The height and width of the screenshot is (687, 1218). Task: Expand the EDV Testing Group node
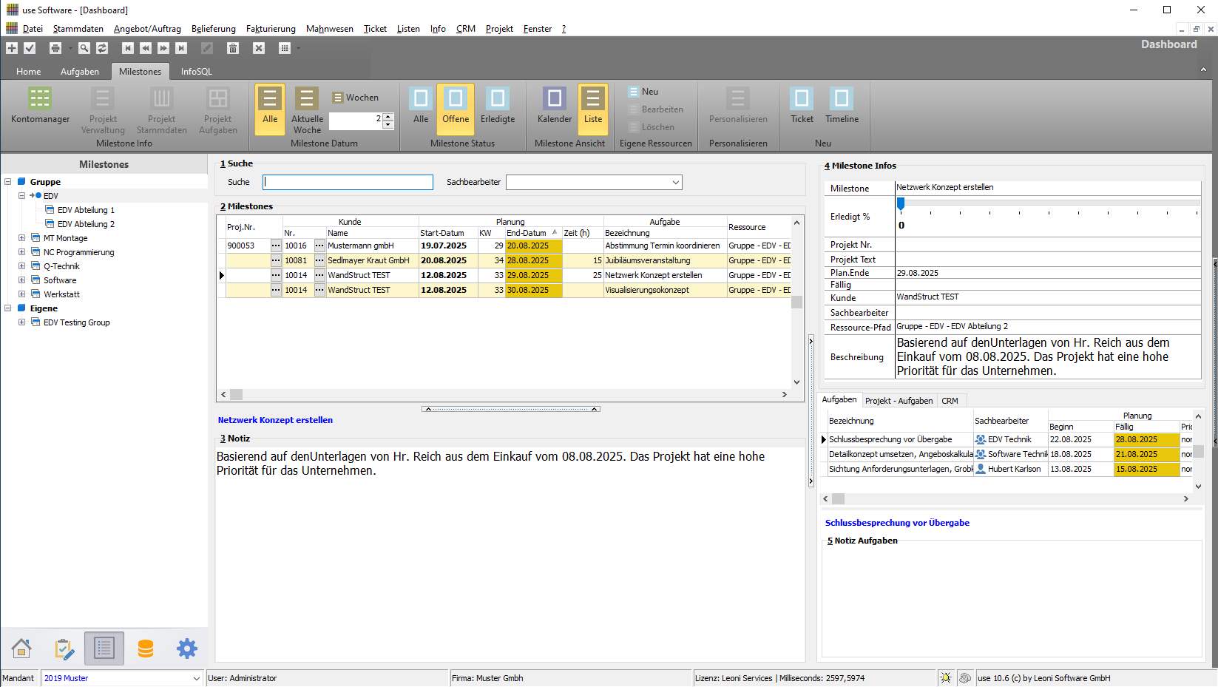click(21, 322)
